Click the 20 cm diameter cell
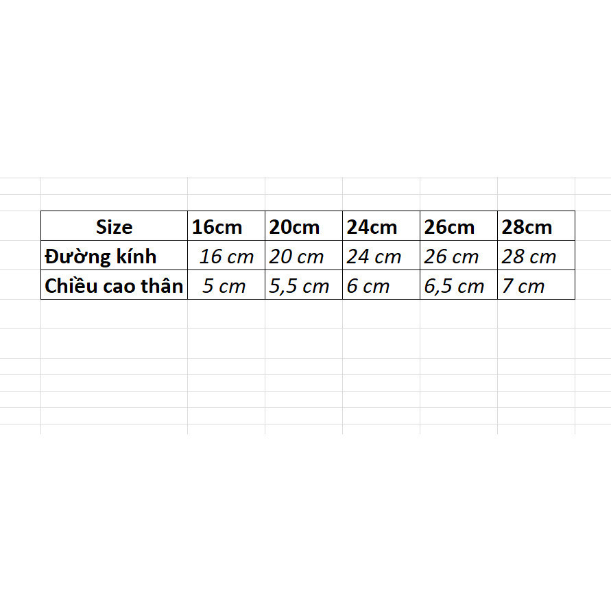The image size is (611, 611). click(304, 256)
